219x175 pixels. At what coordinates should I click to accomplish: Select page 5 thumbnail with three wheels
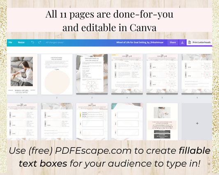pyautogui.click(x=162, y=74)
